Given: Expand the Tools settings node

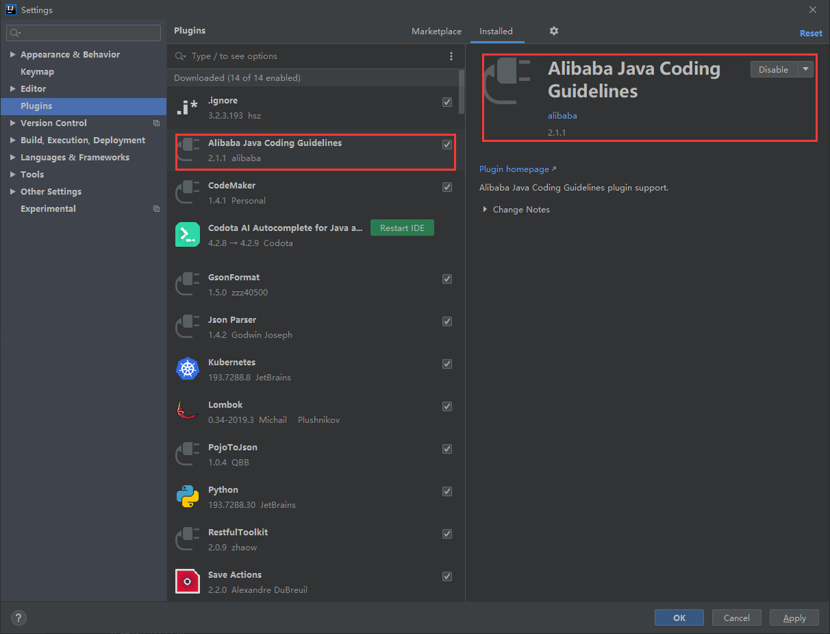Looking at the screenshot, I should (x=13, y=175).
